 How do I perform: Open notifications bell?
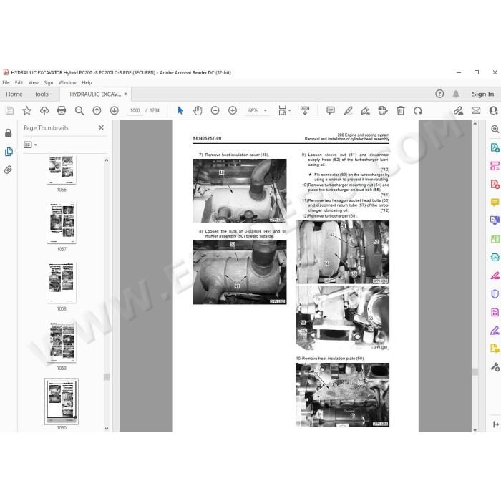point(456,94)
